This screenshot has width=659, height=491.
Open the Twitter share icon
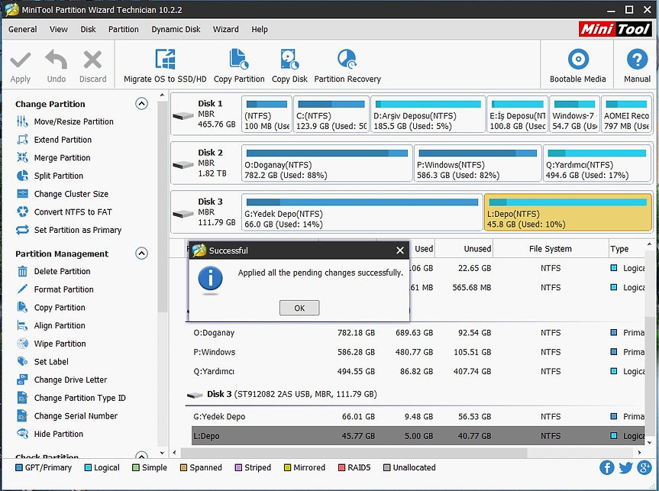625,467
